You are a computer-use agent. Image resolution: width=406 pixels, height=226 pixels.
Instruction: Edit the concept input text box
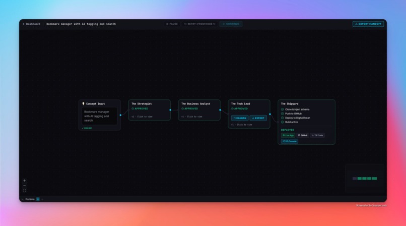pyautogui.click(x=100, y=116)
